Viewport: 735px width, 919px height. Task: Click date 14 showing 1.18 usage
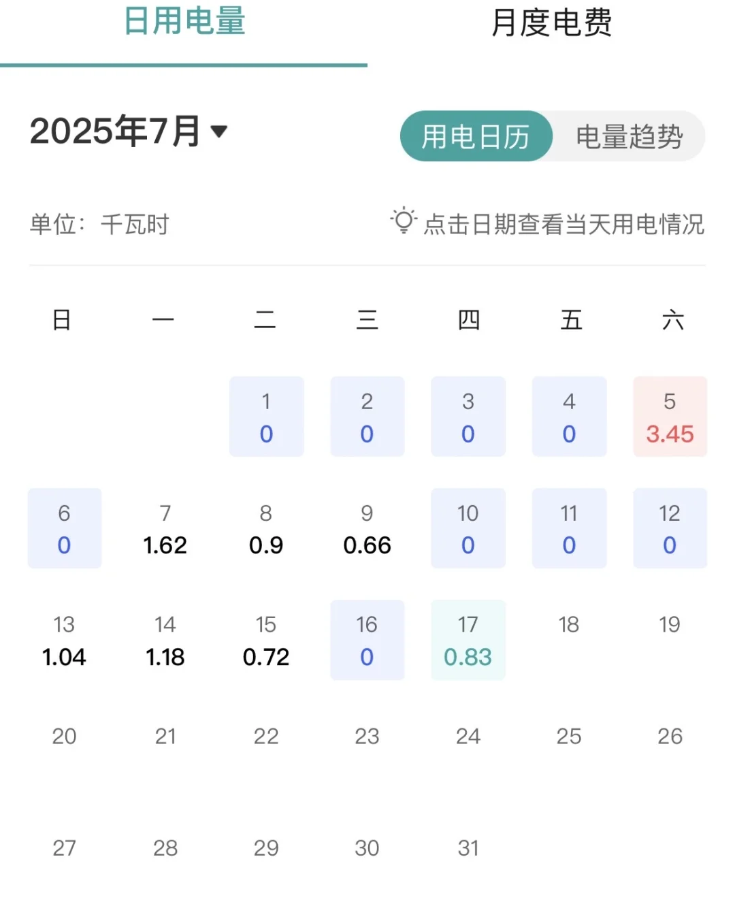[165, 640]
